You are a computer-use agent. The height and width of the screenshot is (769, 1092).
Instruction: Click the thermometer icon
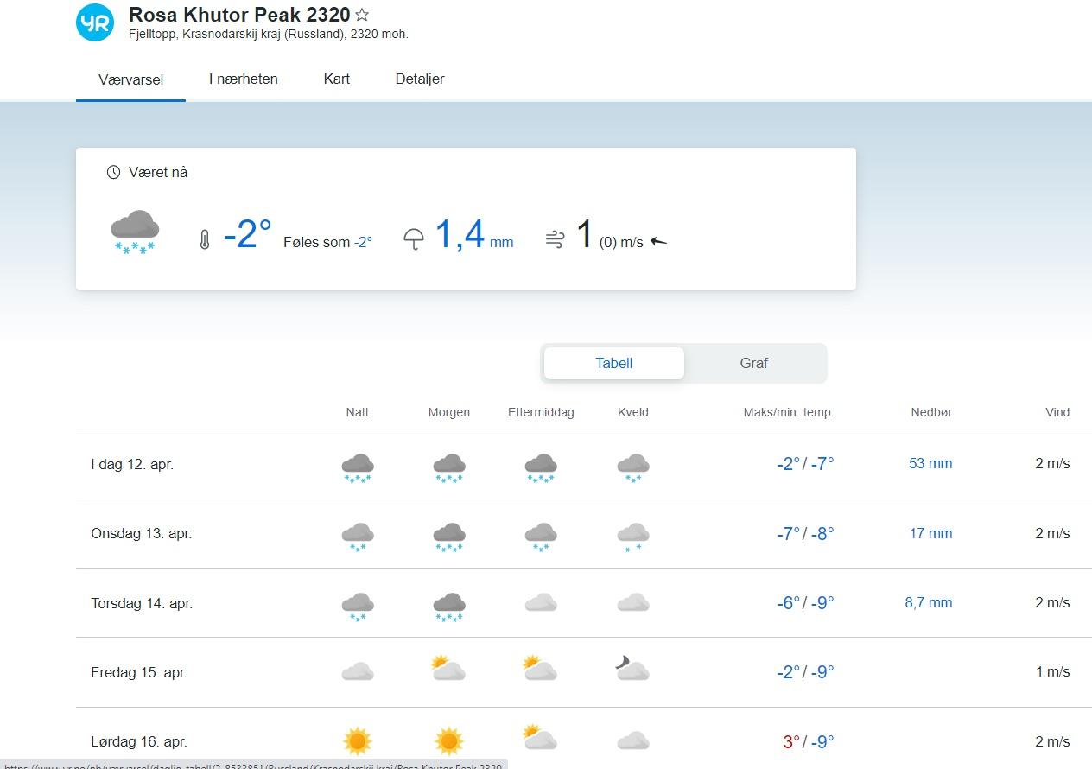point(204,240)
